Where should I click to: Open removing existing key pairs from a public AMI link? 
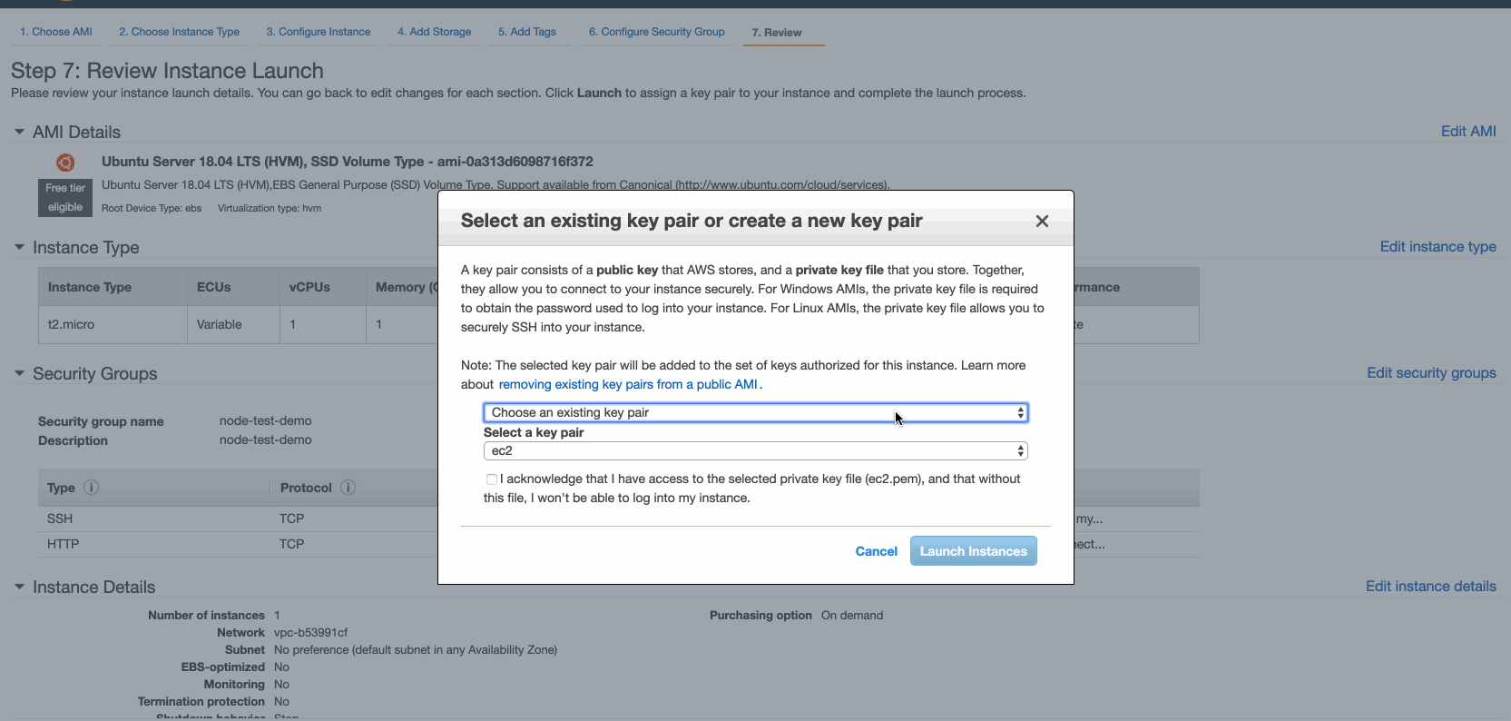pos(627,384)
